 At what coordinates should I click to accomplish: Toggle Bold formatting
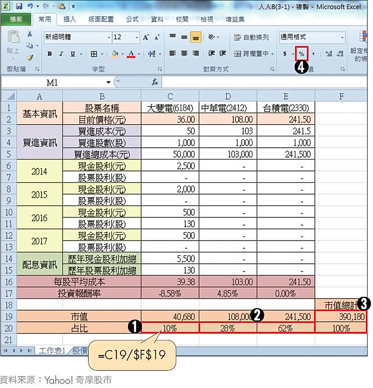(50, 54)
